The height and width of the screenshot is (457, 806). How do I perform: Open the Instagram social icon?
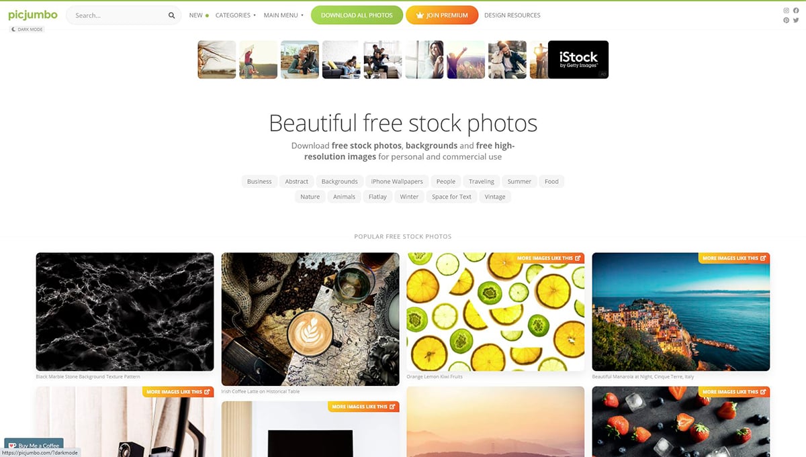[787, 11]
